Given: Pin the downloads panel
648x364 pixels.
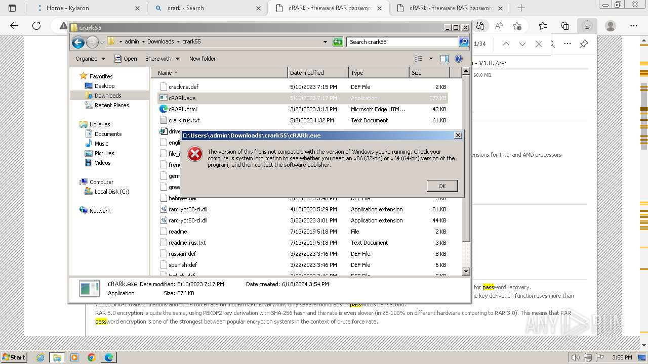Looking at the screenshot, I should coord(584,44).
